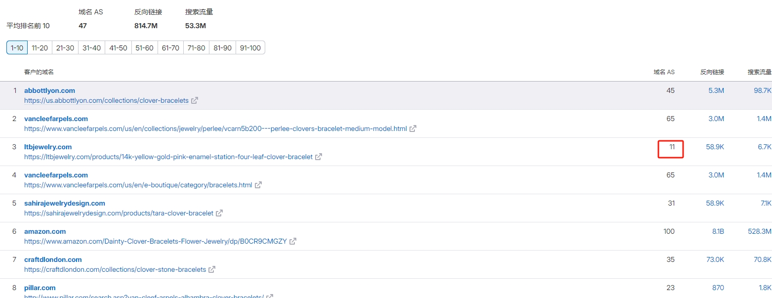Click backlinks 58.9K in the sahirajewelrydesign.com row

coord(715,203)
